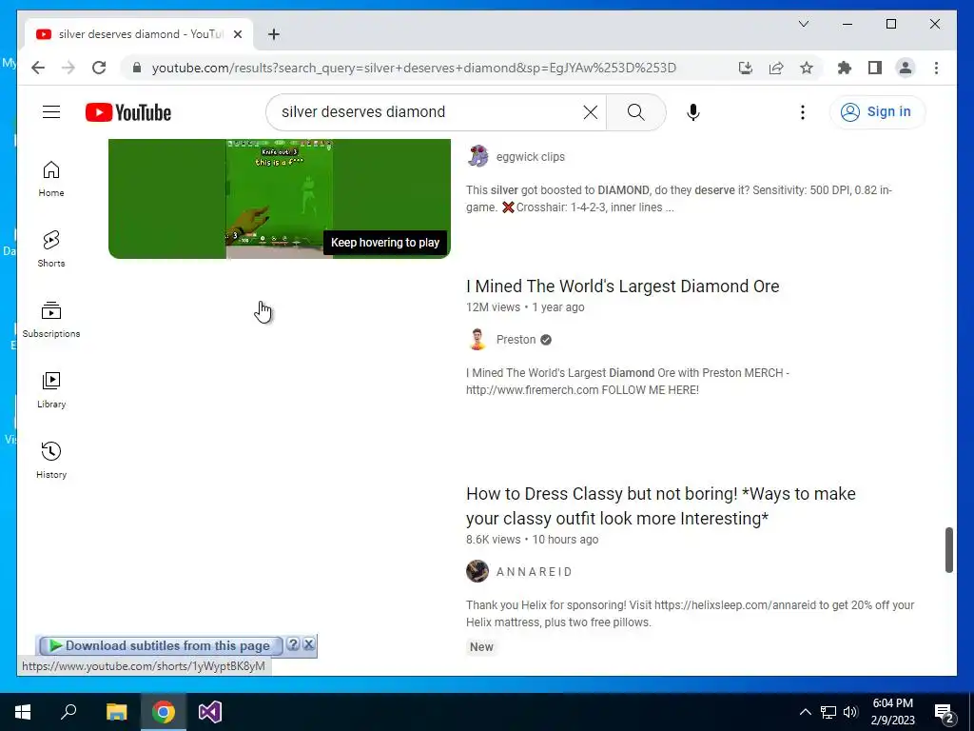Click the '8.6K views' text
974x731 pixels.
pos(494,540)
